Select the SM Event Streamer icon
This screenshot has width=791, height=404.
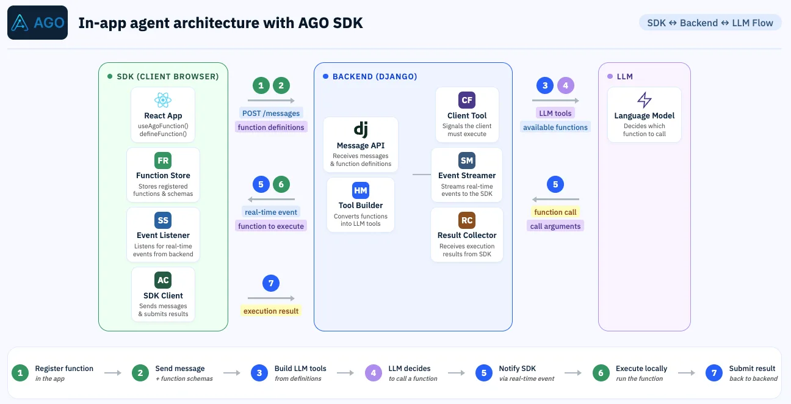467,160
